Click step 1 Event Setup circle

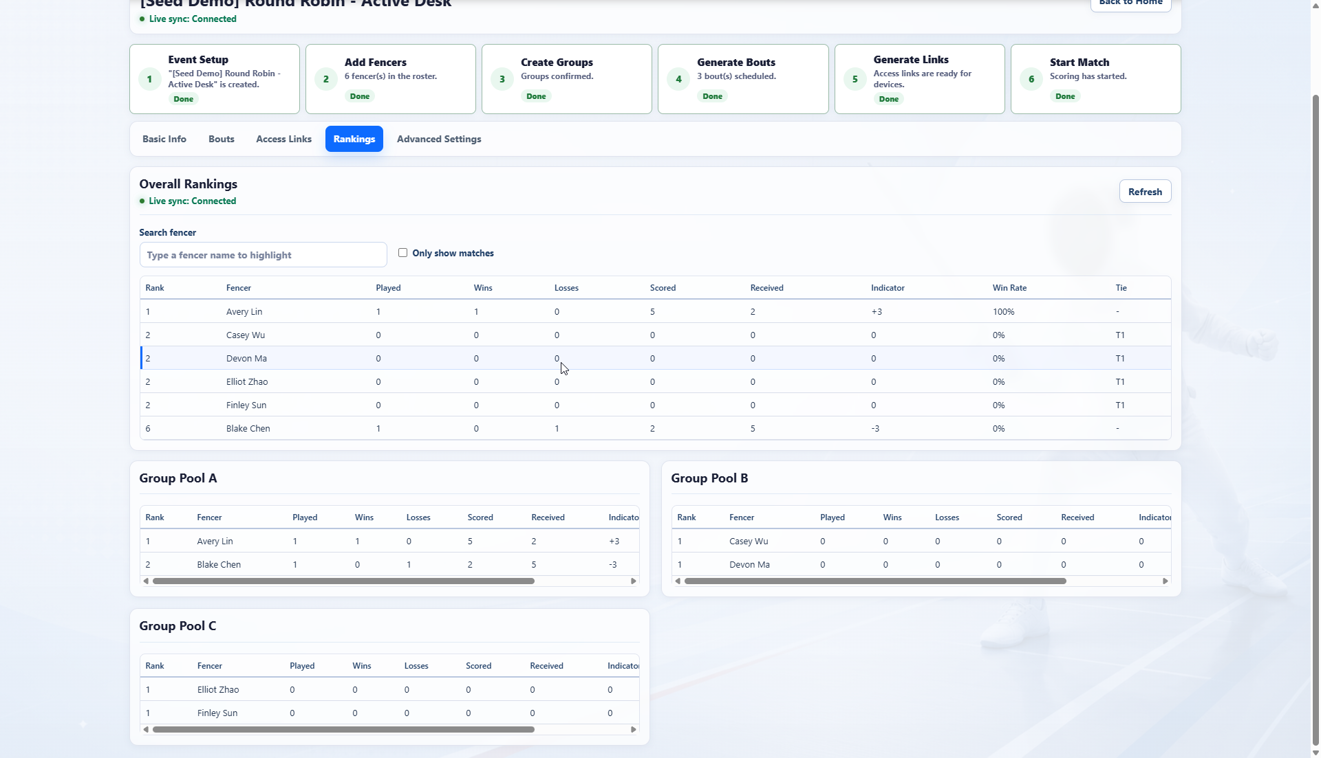pyautogui.click(x=149, y=79)
